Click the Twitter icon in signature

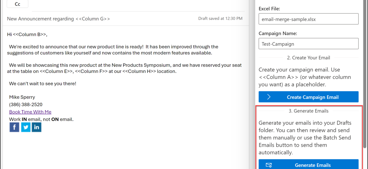tap(25, 127)
